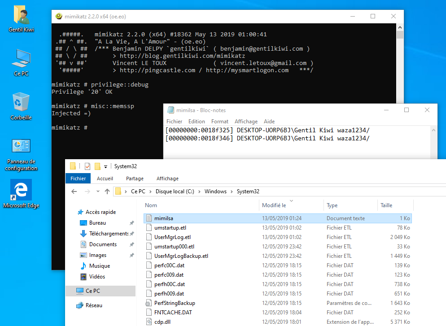This screenshot has height=326, width=446.
Task: Click the folder icon in the address bar
Action: pyautogui.click(x=118, y=191)
